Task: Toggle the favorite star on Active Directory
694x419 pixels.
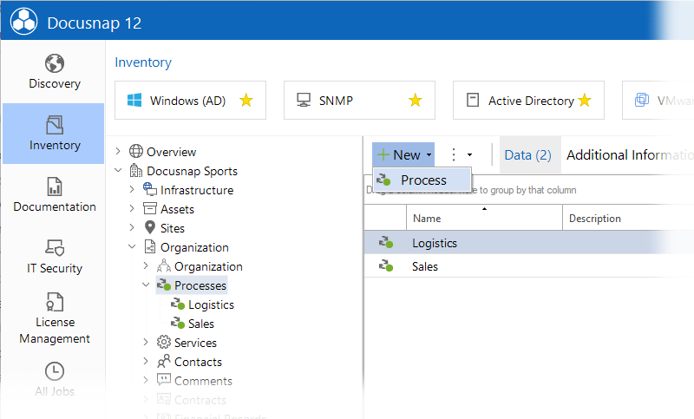Action: [x=585, y=100]
